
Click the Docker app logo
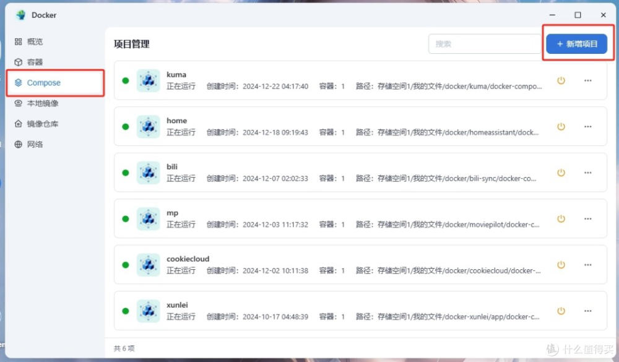20,15
